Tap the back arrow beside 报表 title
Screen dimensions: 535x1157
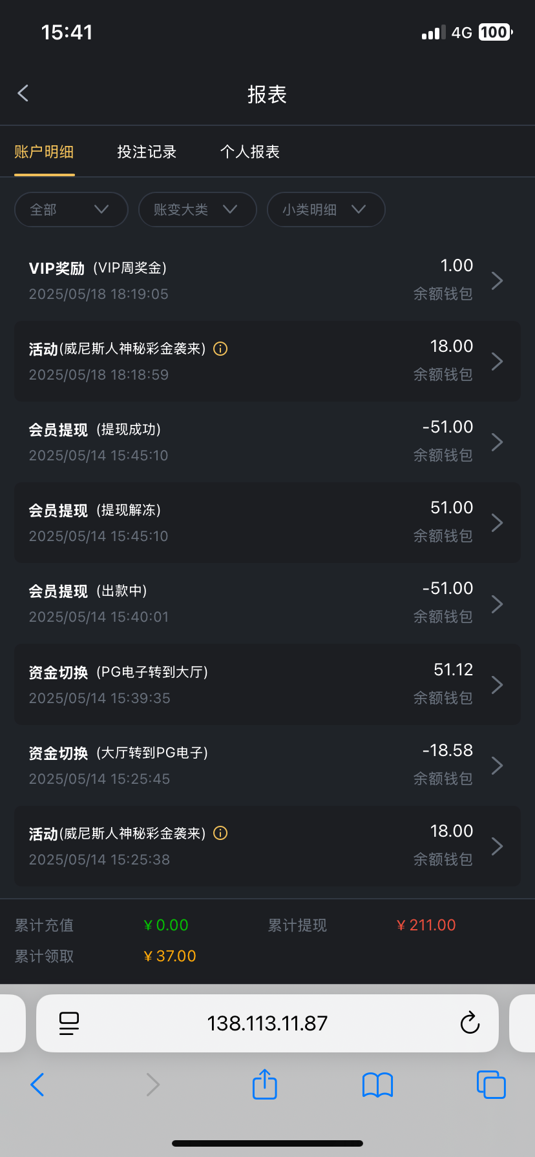[23, 94]
